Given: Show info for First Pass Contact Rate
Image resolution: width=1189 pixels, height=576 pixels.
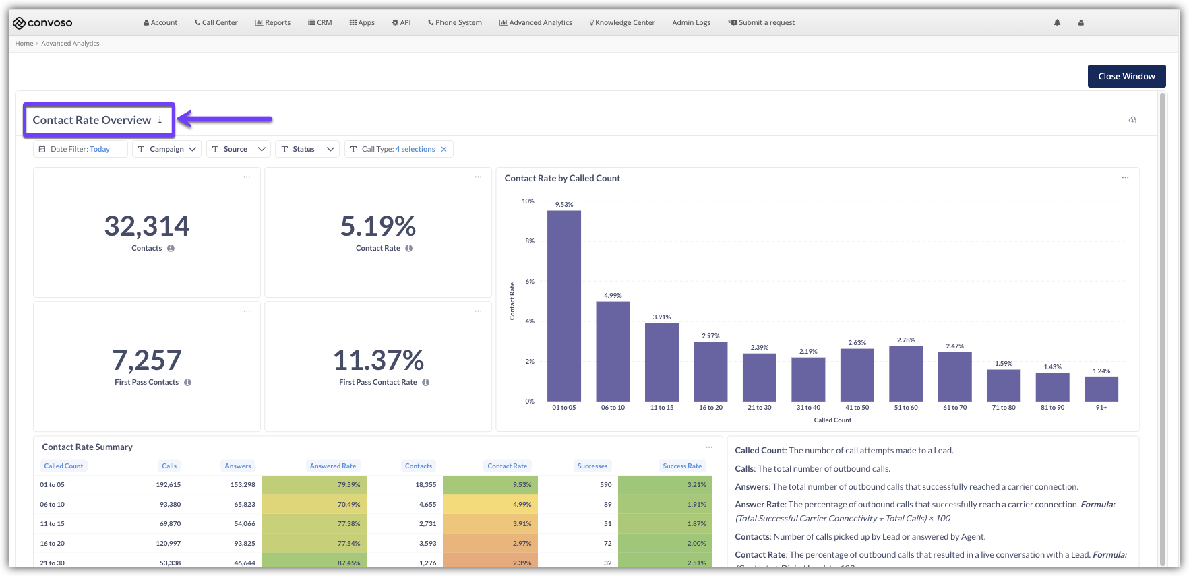Looking at the screenshot, I should pyautogui.click(x=426, y=383).
